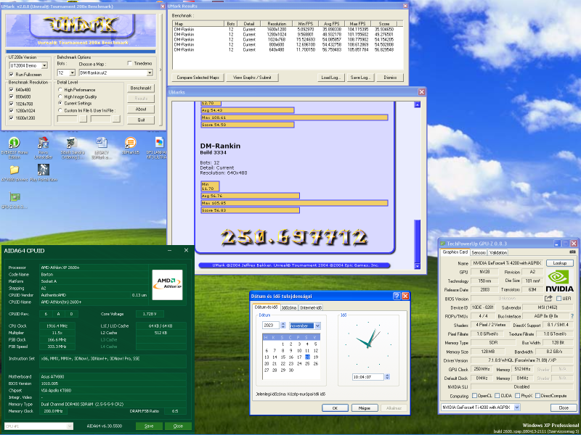Select High Image Quality detail level
Image resolution: width=581 pixels, height=435 pixels.
60,96
